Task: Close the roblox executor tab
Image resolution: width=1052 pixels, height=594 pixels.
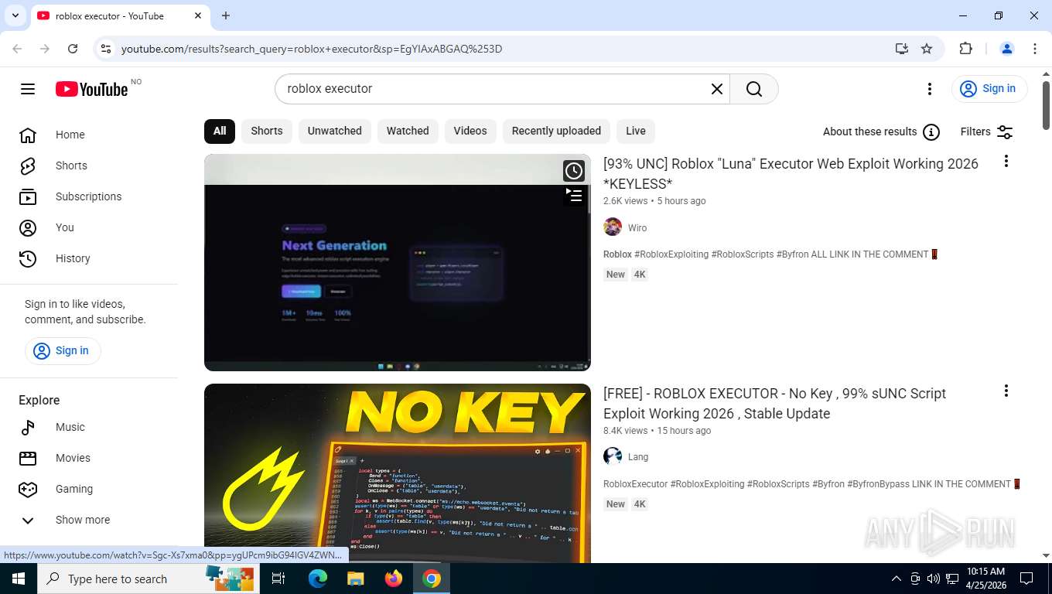Action: click(x=198, y=15)
